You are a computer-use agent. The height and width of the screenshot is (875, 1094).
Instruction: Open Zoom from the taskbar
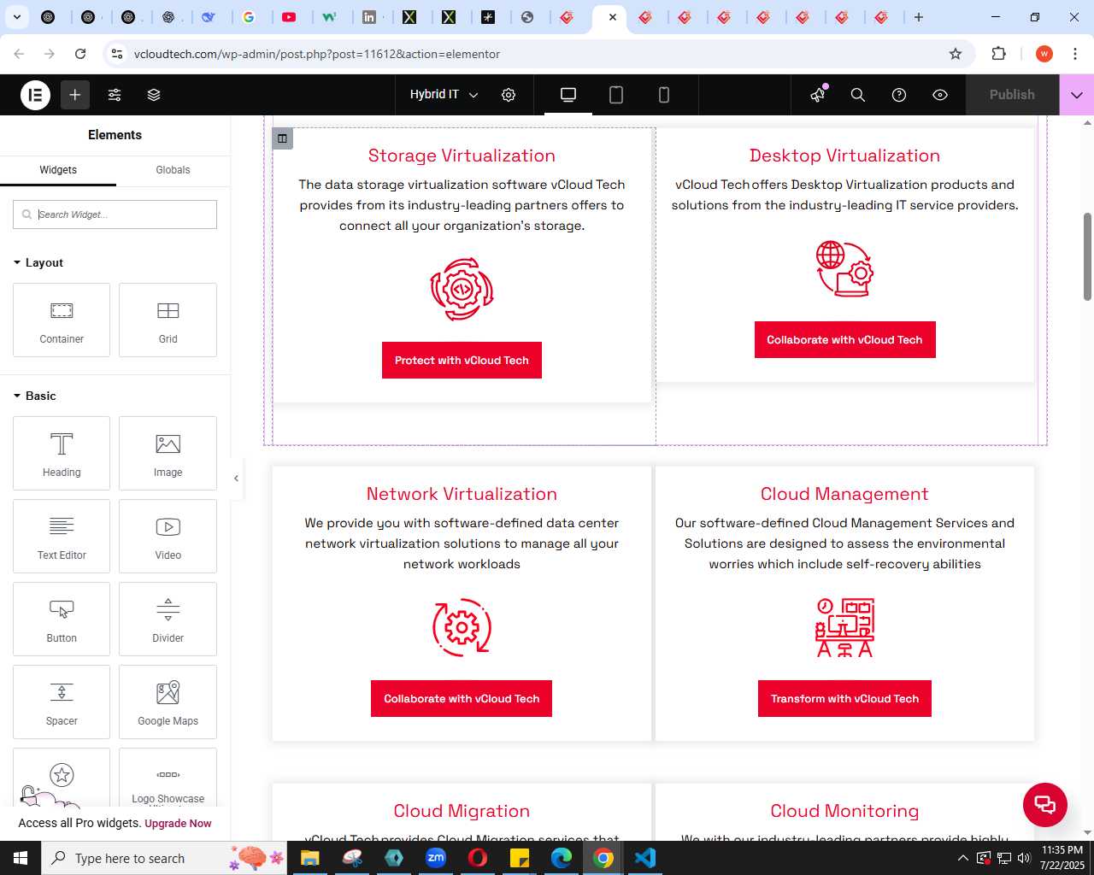(436, 858)
